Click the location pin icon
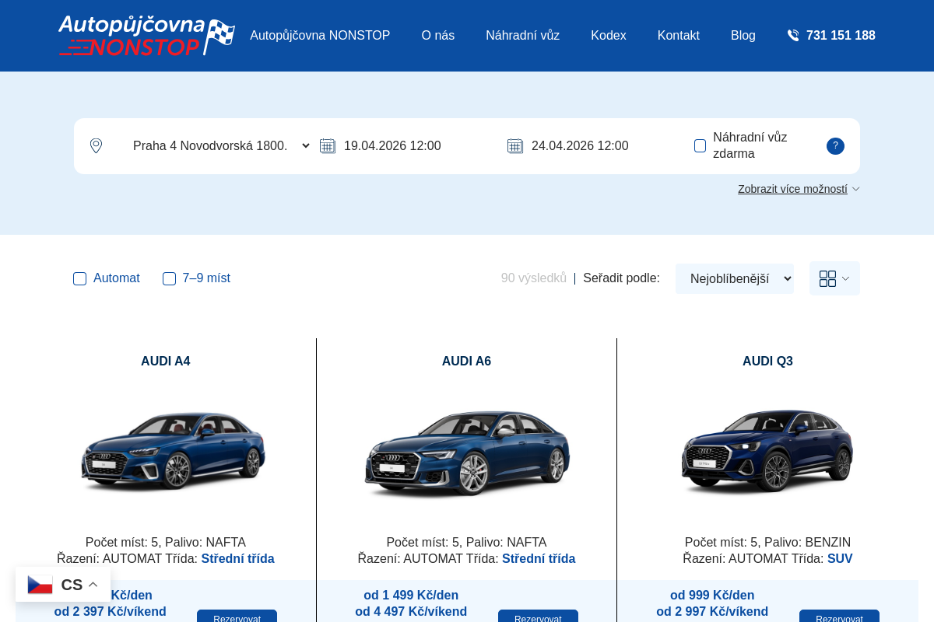The width and height of the screenshot is (934, 622). (x=96, y=146)
